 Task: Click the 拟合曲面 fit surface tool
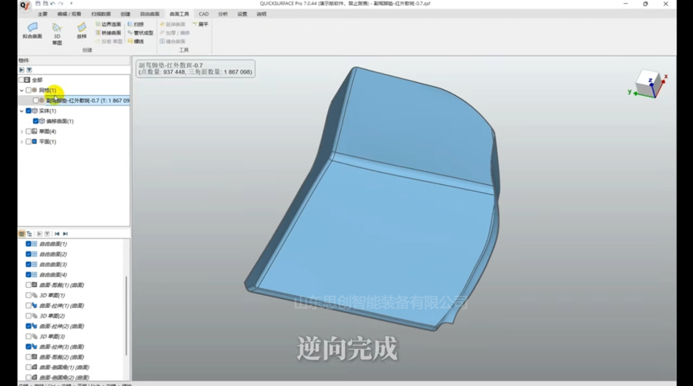[32, 31]
